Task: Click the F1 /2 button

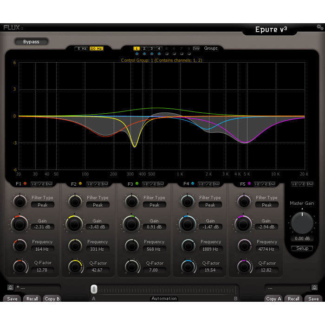Action: pyautogui.click(x=41, y=184)
